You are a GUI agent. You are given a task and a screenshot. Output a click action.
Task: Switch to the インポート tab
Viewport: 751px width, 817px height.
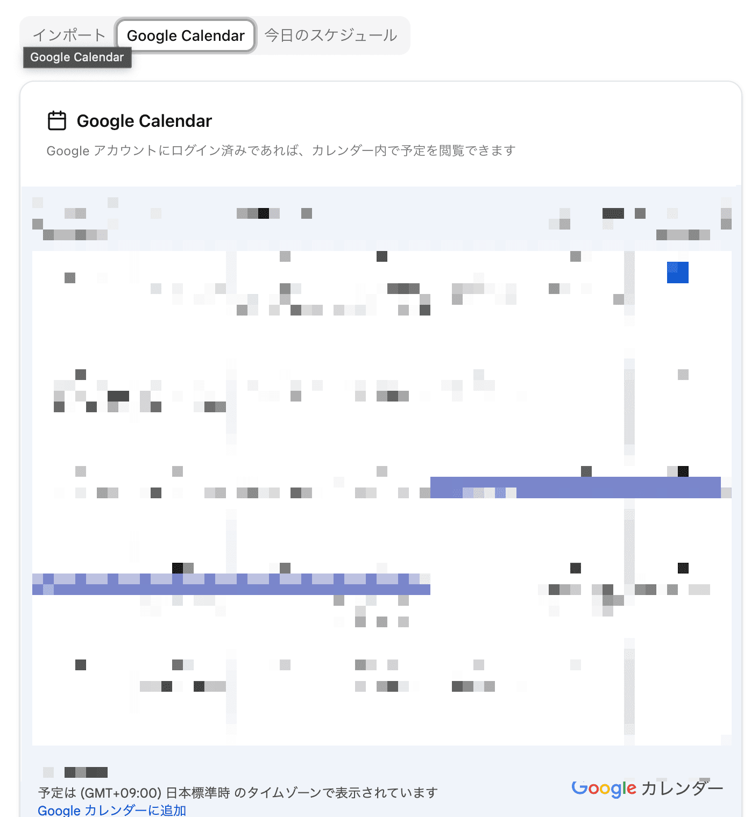[x=69, y=35]
